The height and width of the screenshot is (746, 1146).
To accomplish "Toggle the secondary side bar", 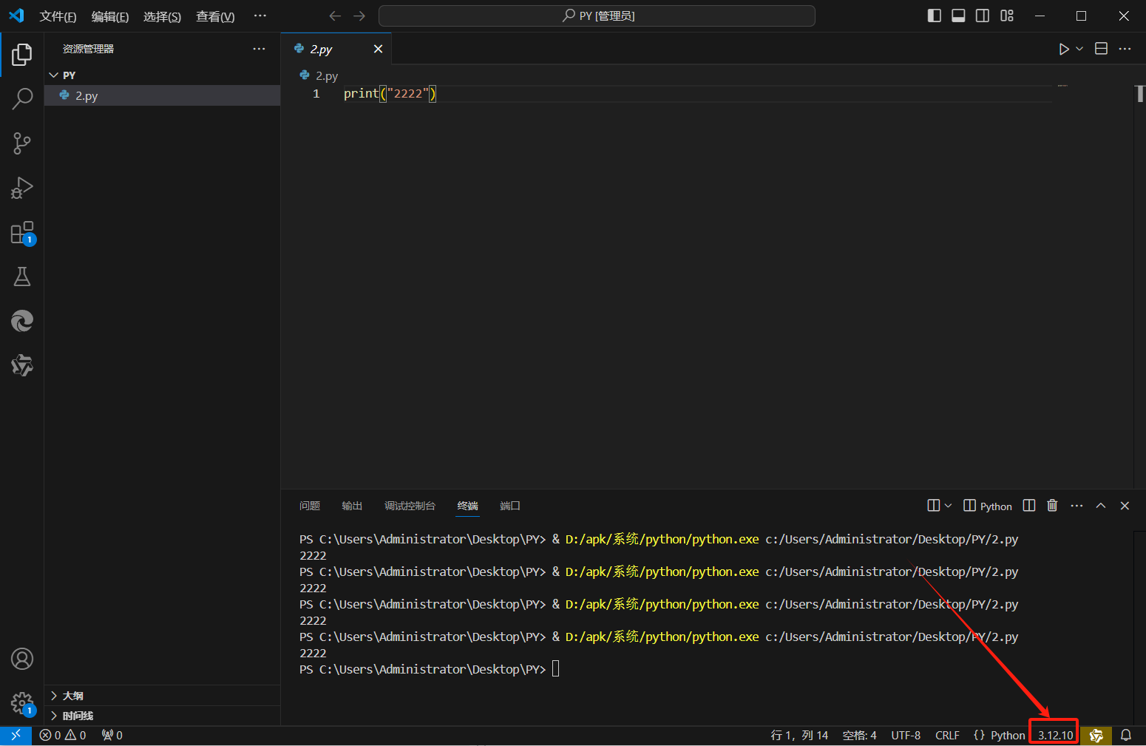I will [983, 16].
